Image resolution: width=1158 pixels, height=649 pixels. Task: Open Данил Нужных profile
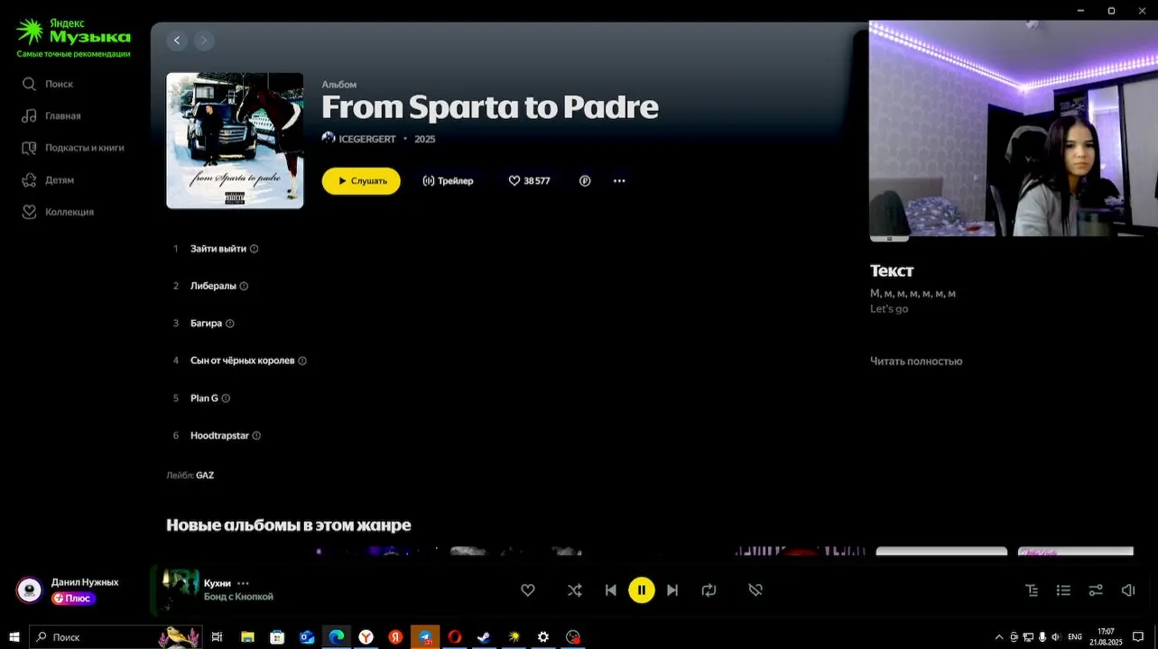[85, 582]
